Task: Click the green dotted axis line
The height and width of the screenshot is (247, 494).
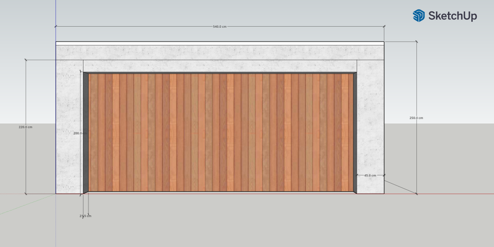Action: tap(28, 204)
